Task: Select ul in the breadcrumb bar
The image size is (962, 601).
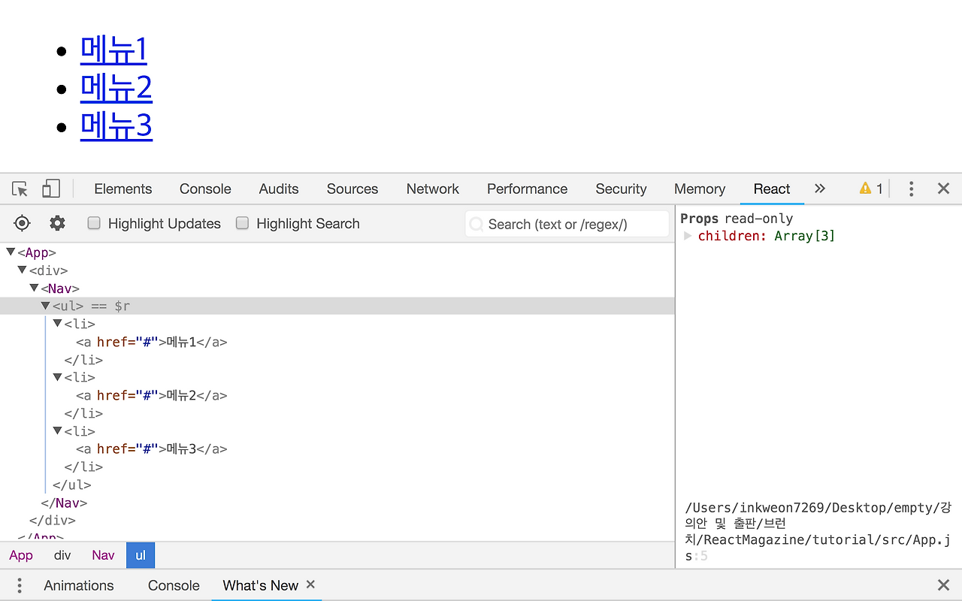Action: coord(141,555)
